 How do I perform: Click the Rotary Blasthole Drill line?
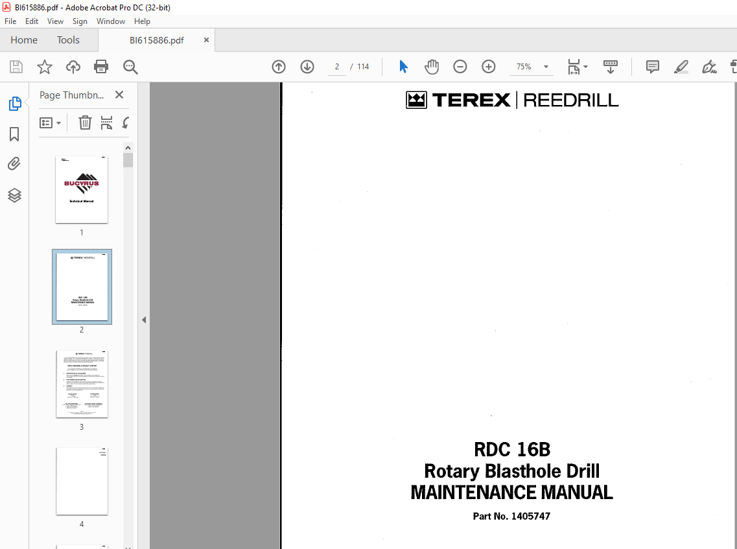(512, 471)
